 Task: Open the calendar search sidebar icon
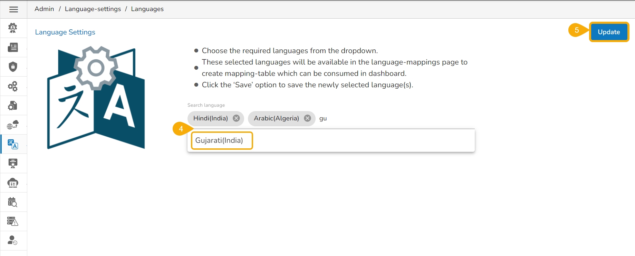[x=13, y=202]
